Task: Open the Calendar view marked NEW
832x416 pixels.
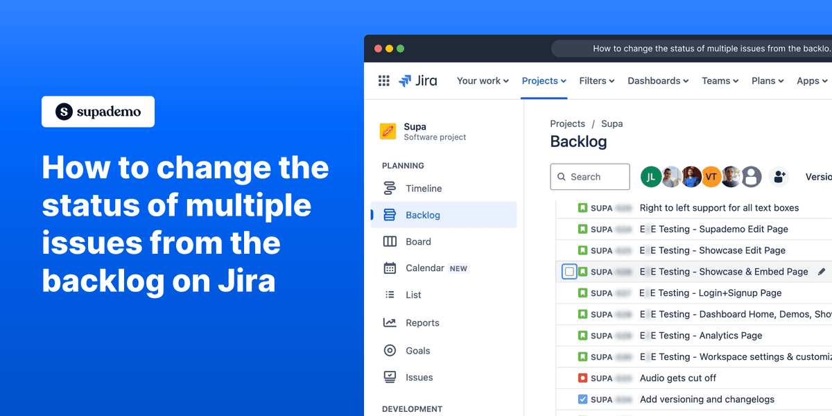Action: click(x=424, y=268)
